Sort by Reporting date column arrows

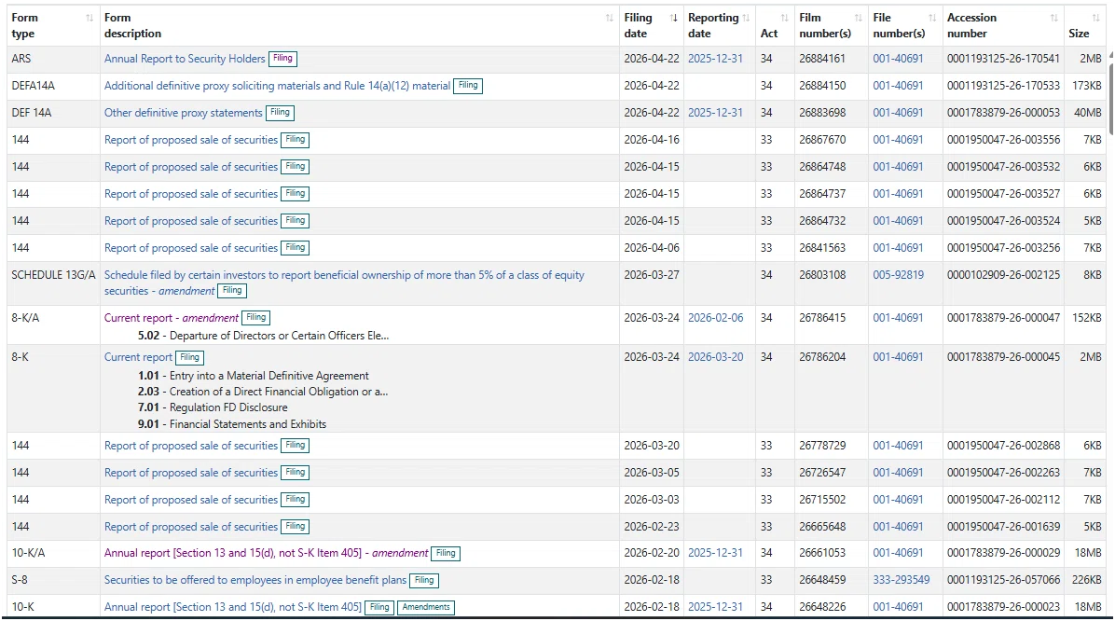tap(746, 18)
